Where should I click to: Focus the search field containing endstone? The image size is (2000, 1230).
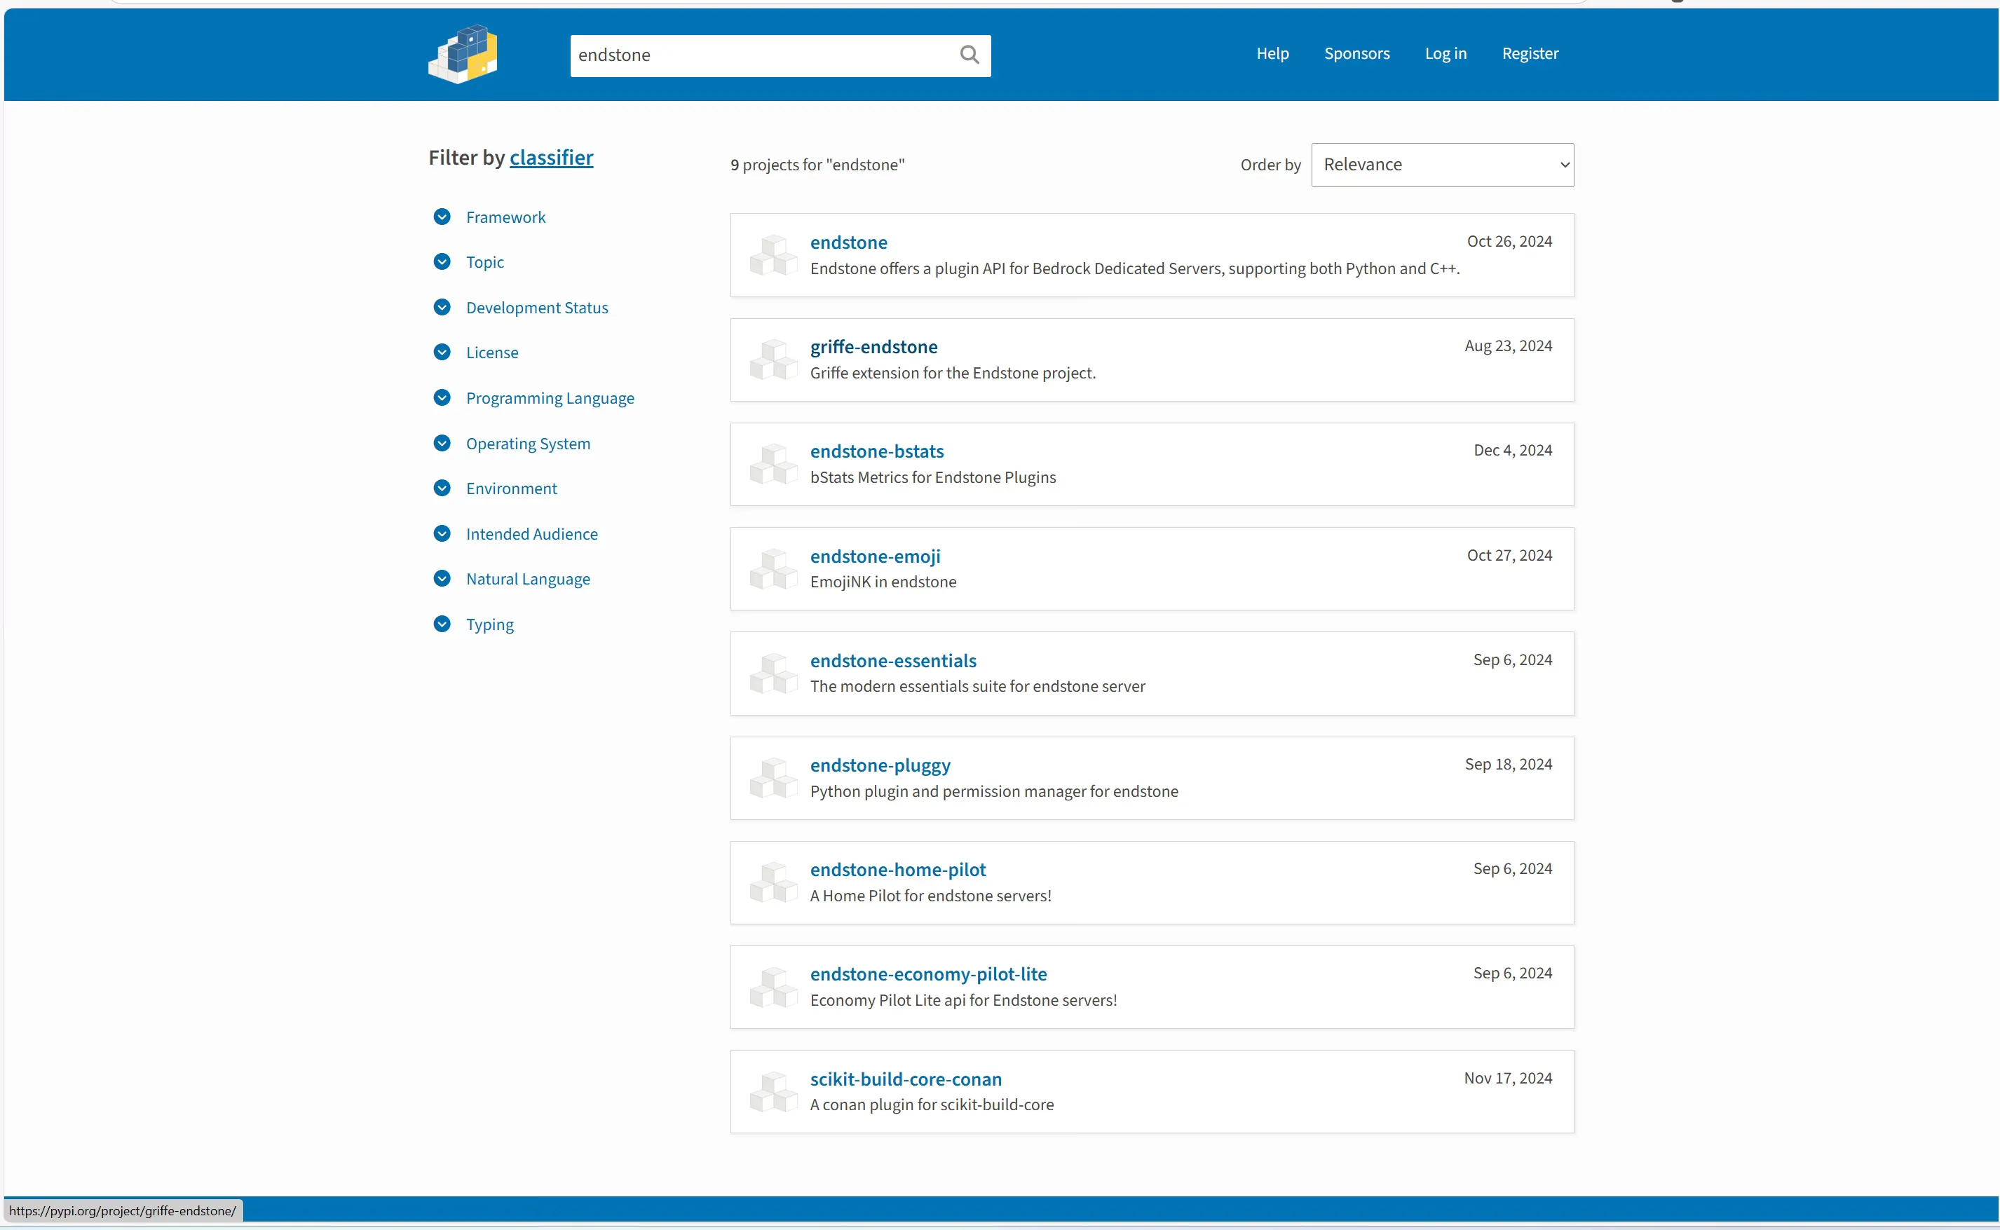pos(761,55)
